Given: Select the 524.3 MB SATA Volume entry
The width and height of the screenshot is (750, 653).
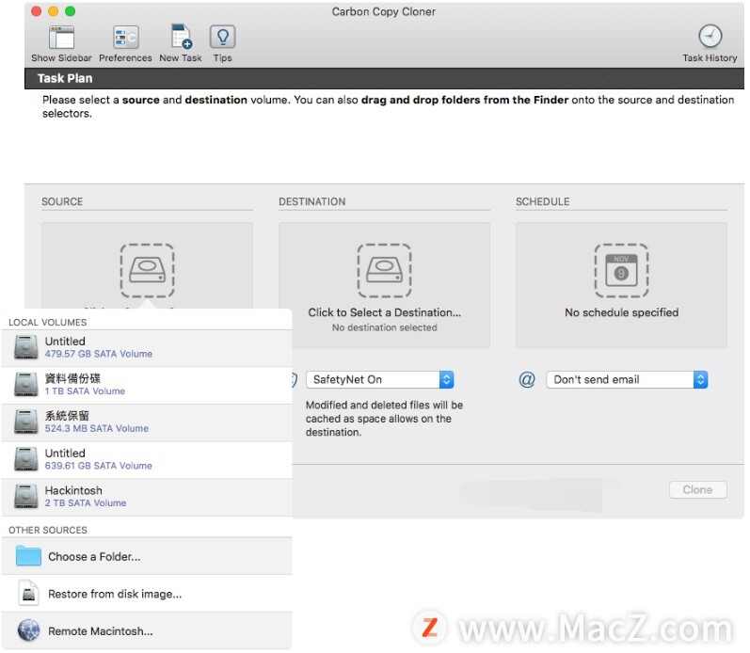Looking at the screenshot, I should pyautogui.click(x=147, y=422).
